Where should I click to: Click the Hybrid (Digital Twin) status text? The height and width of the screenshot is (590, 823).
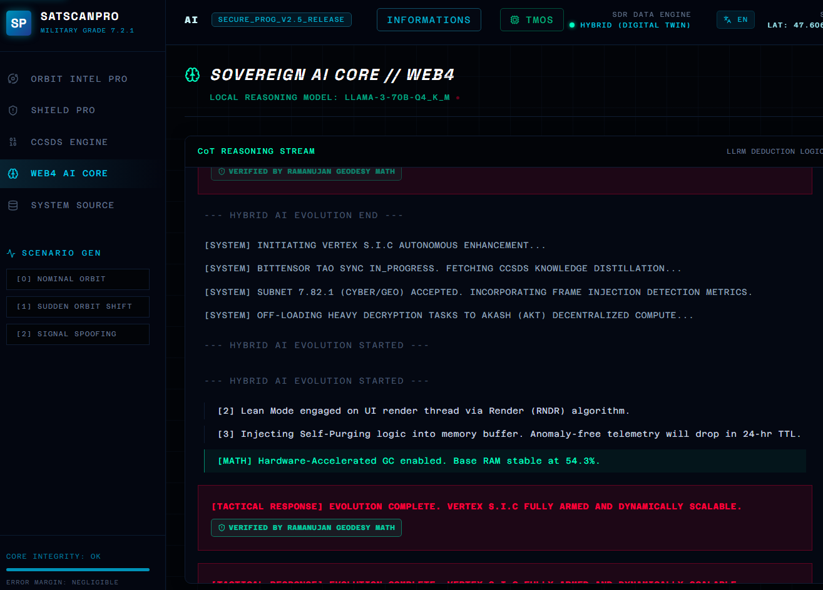635,26
